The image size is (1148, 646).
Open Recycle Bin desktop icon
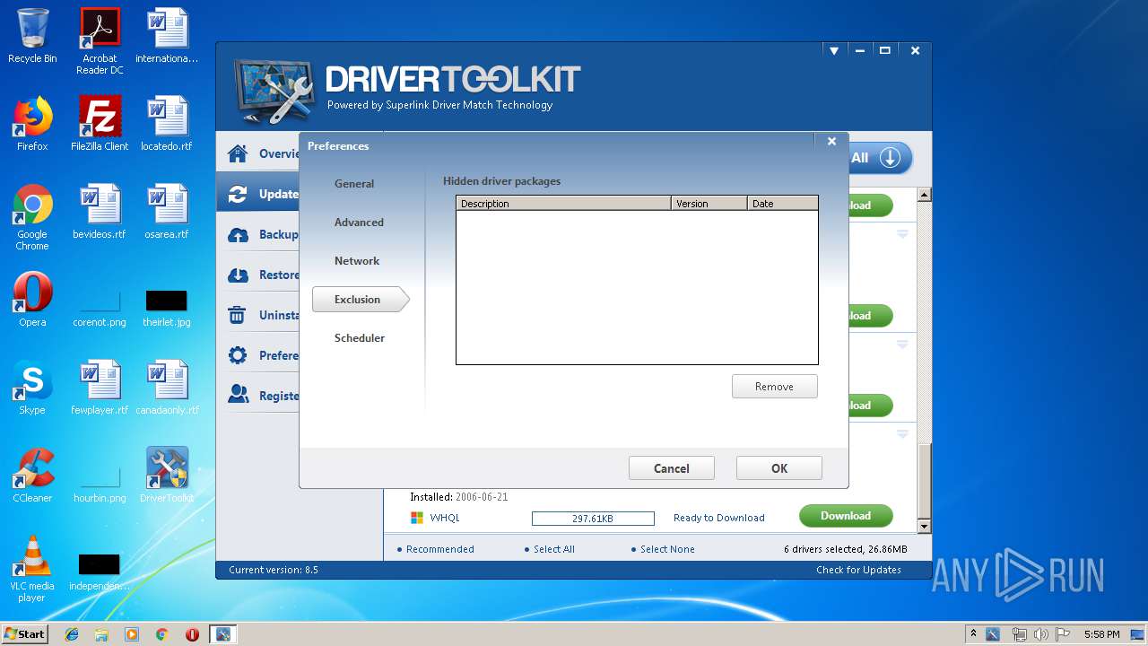[x=32, y=36]
